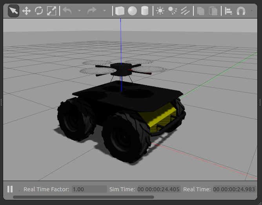Pause the simulation
This screenshot has width=262, height=205.
pyautogui.click(x=10, y=189)
